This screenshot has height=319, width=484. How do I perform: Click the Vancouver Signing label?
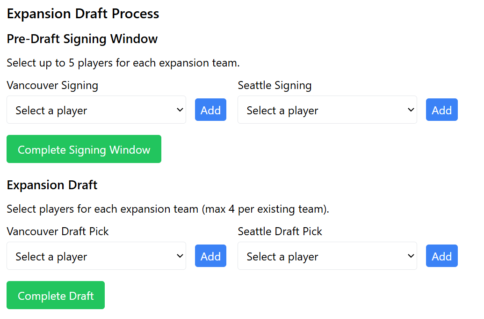point(52,86)
